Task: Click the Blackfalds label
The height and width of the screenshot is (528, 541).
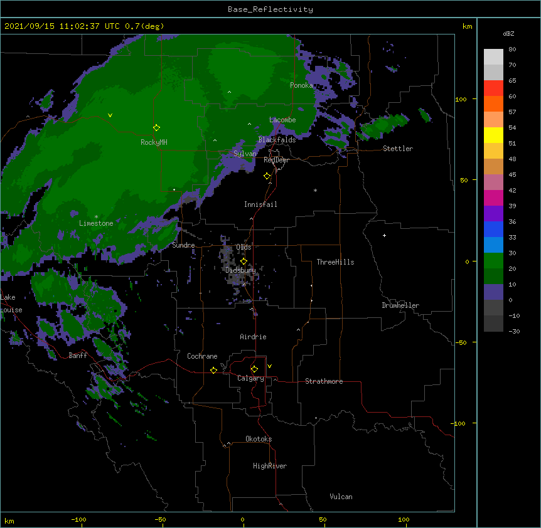Action: tap(277, 140)
